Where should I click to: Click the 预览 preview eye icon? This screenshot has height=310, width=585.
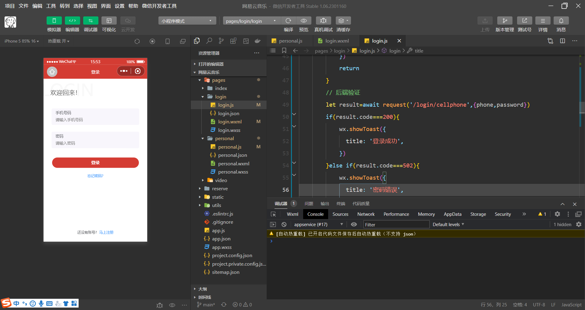304,21
